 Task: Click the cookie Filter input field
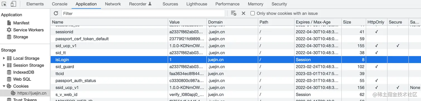[143, 13]
